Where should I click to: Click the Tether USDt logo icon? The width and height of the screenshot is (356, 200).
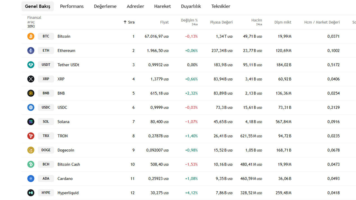(x=31, y=65)
